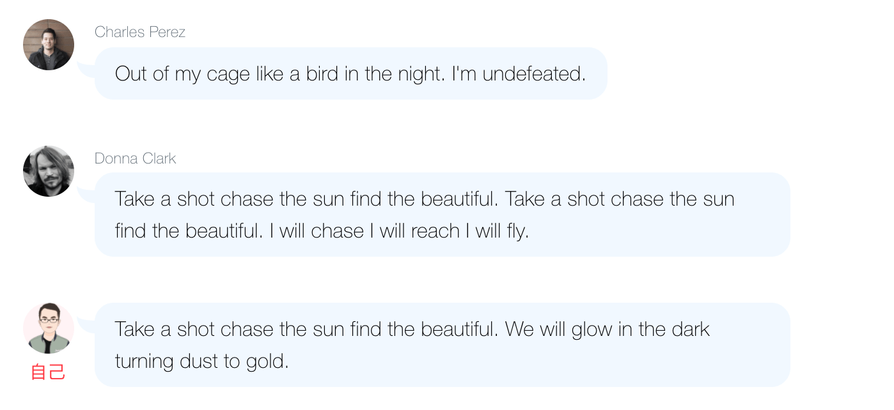
Task: Click the Donna Clark sender name
Action: point(135,158)
